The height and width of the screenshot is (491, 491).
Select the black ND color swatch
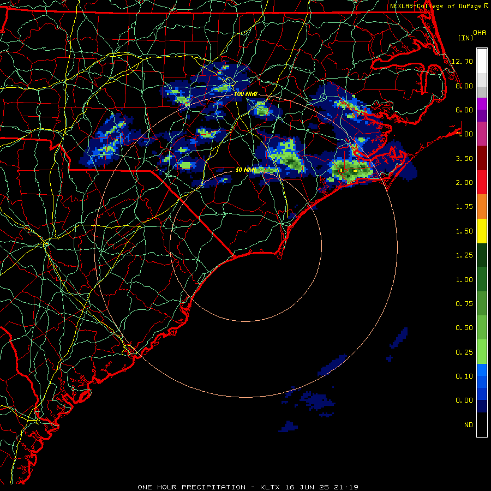[482, 425]
